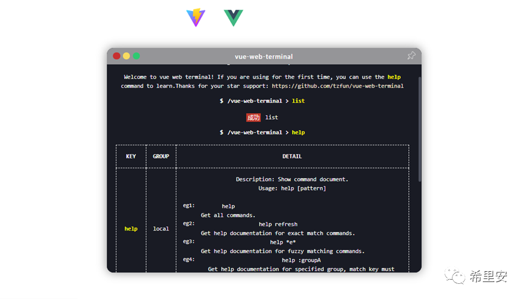The image size is (524, 299).
Task: Minimize terminal with the yellow dot
Action: [127, 56]
